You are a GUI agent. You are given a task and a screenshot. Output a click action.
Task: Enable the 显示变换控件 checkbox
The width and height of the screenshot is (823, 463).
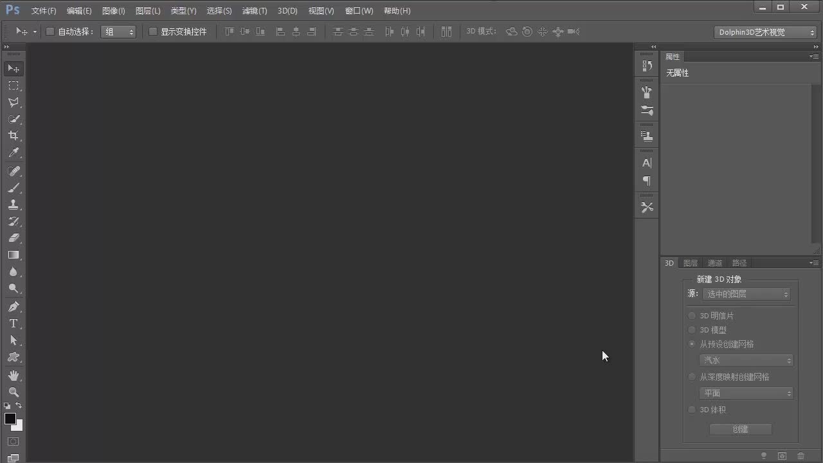point(153,32)
